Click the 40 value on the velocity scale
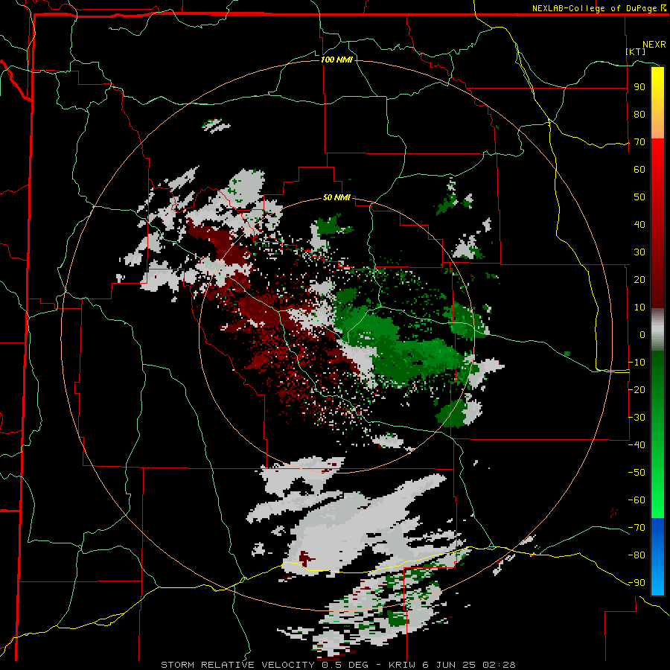The image size is (670, 670). click(639, 224)
